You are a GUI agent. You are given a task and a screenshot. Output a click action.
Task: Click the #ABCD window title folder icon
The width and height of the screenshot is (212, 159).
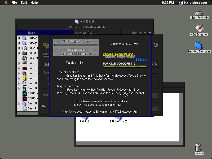coord(77,21)
